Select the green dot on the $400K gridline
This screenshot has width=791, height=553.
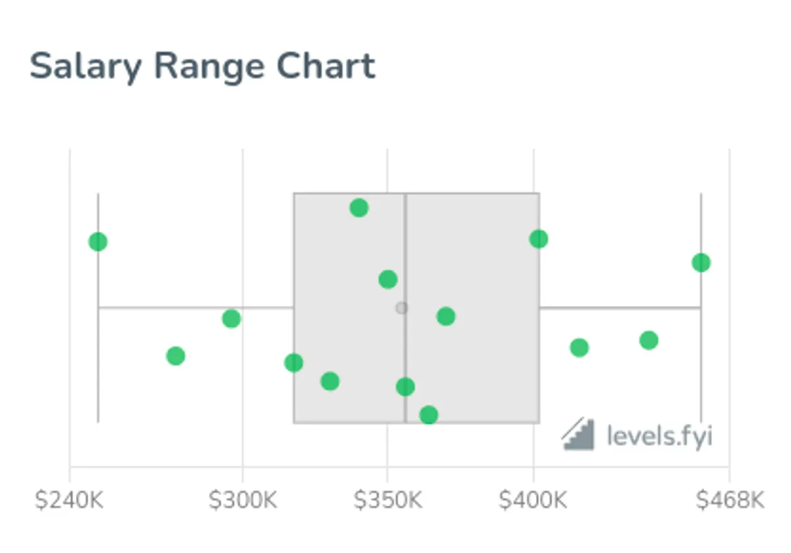pyautogui.click(x=539, y=239)
